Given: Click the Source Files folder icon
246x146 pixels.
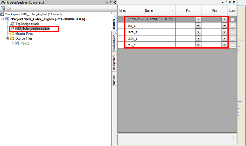Looking at the screenshot, I should 12,38.
